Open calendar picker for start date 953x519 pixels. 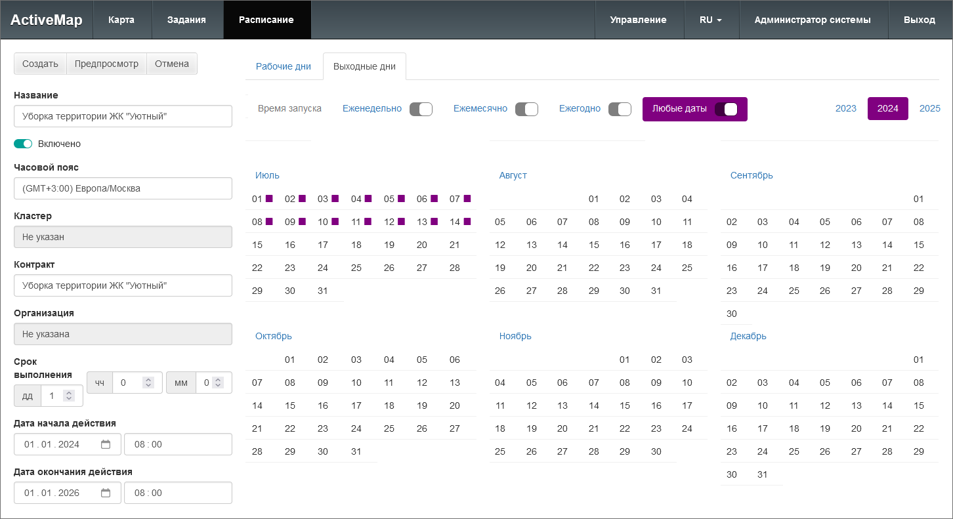106,444
